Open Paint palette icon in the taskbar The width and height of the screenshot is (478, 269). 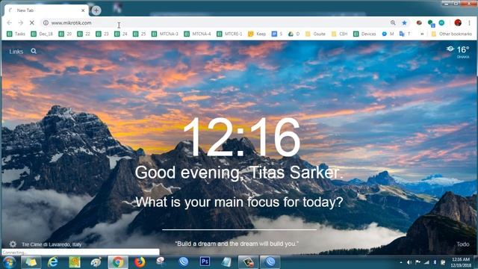point(96,262)
